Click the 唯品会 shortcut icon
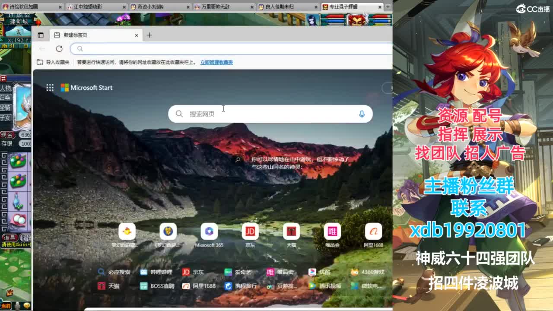Screen dimensions: 553x311 click(332, 232)
